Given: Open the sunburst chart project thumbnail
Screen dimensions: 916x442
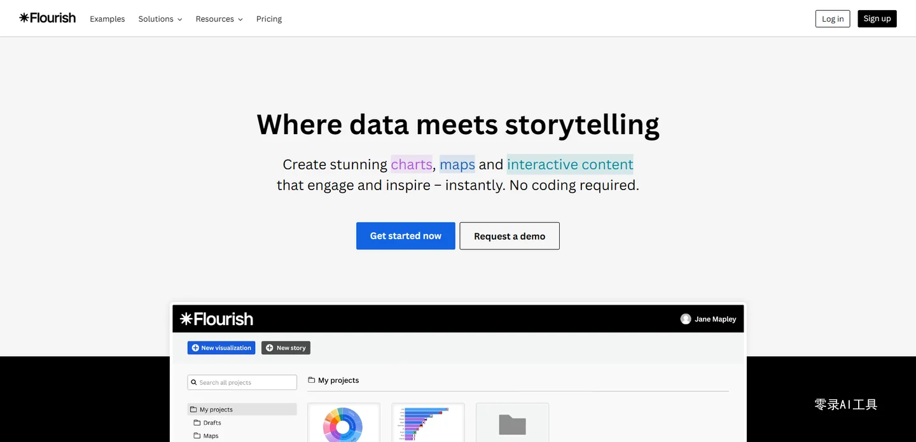Looking at the screenshot, I should click(x=343, y=424).
